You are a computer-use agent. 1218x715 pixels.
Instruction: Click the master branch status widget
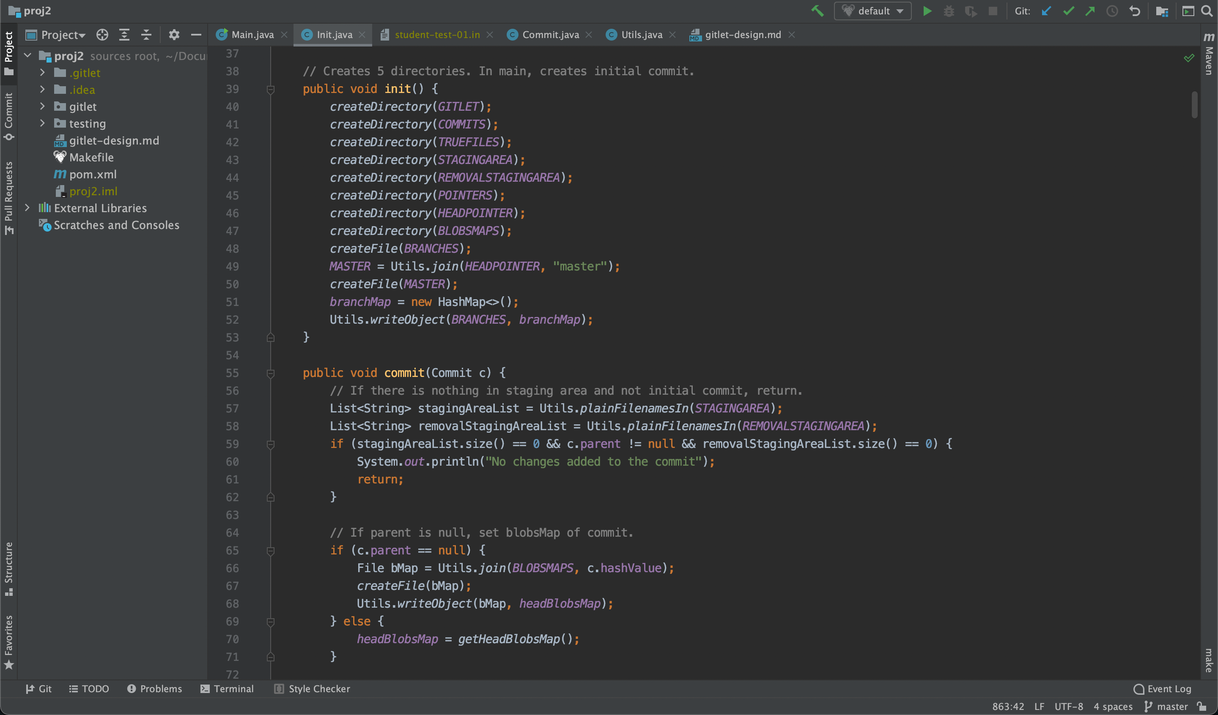(1166, 706)
